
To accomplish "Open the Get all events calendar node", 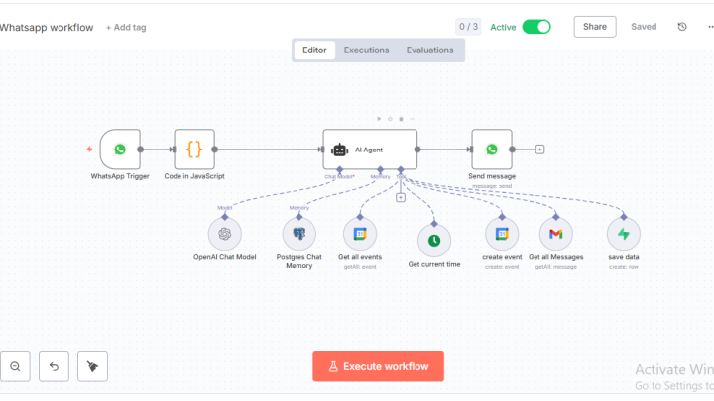I will coord(359,235).
